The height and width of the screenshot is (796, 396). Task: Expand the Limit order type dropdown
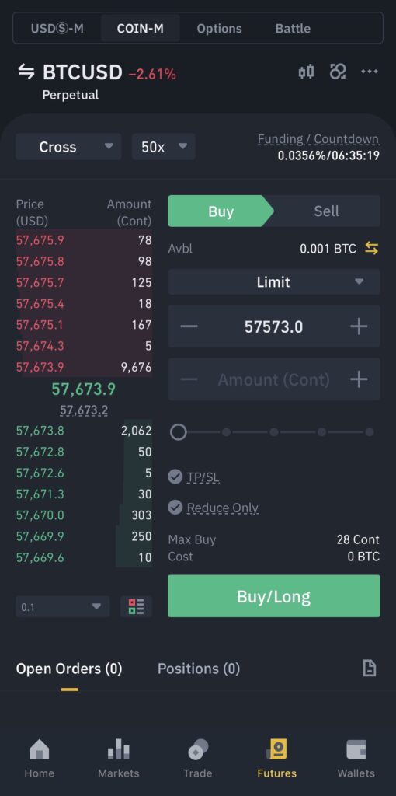(x=274, y=281)
